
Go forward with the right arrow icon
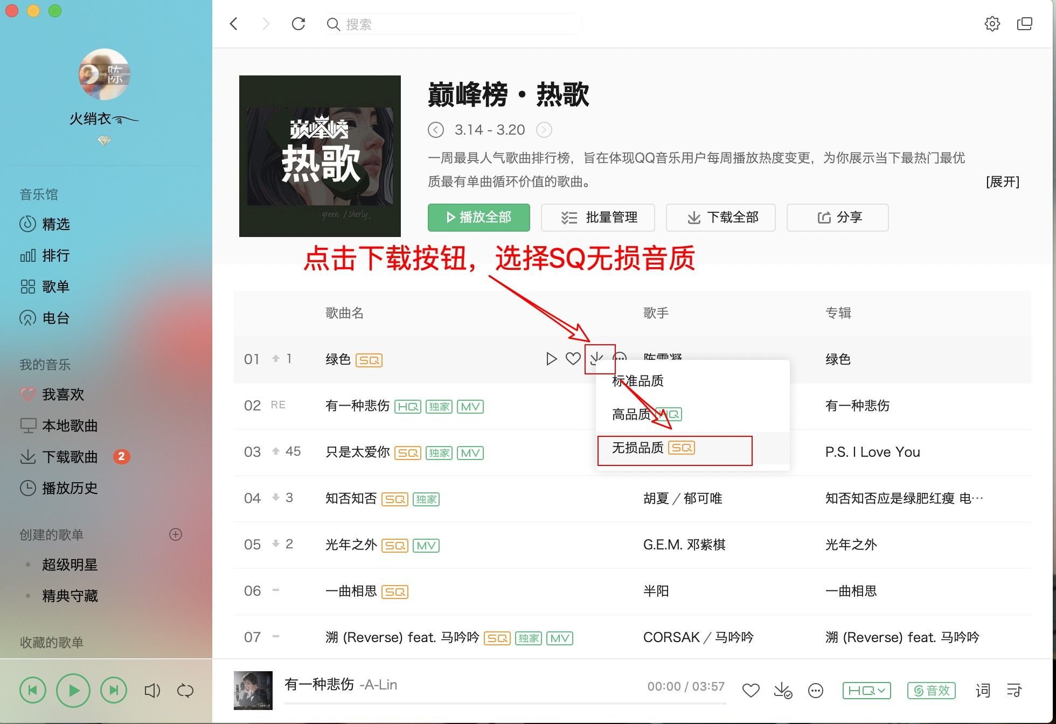tap(265, 24)
